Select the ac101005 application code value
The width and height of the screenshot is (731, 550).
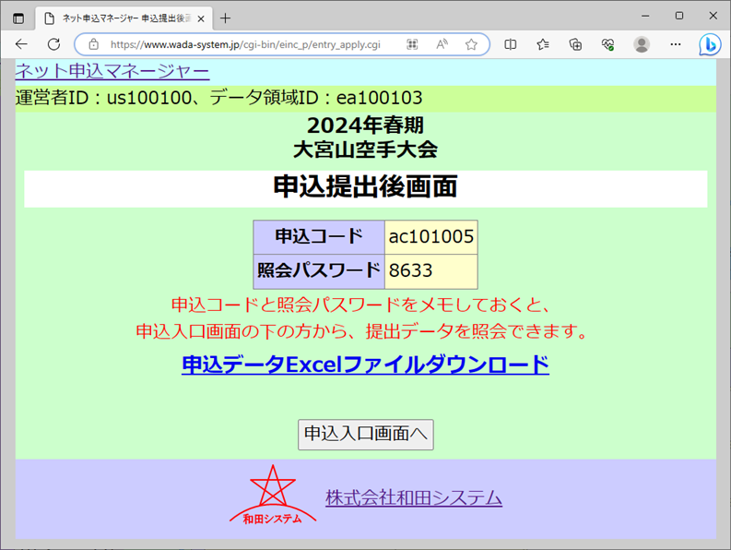click(x=431, y=237)
